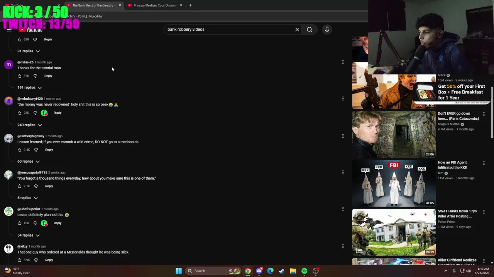Open the YouTube hamburger guide menu
The image size is (494, 277).
(9, 30)
